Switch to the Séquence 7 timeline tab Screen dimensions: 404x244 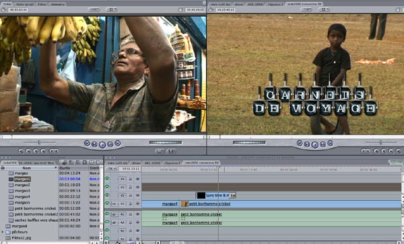click(x=172, y=163)
